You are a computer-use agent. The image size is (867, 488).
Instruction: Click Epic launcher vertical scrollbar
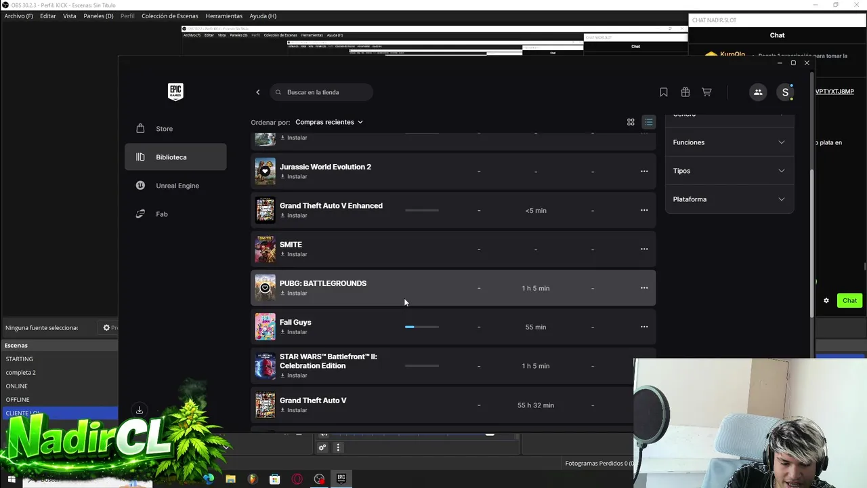pos(812,243)
